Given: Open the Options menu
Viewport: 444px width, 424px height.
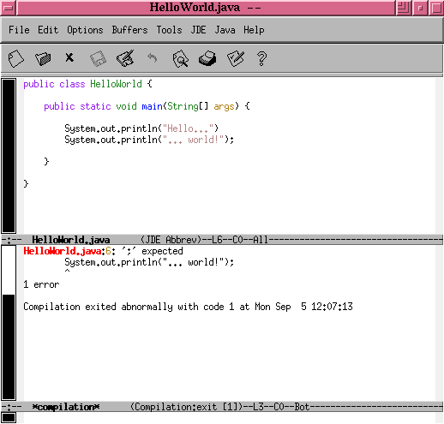Looking at the screenshot, I should click(x=85, y=30).
